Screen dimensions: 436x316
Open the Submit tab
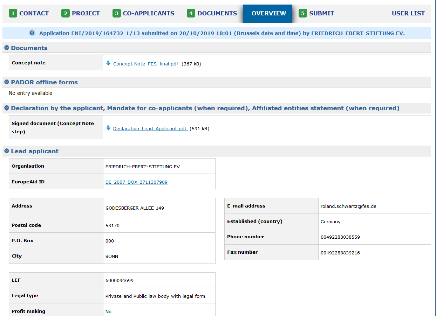click(321, 14)
